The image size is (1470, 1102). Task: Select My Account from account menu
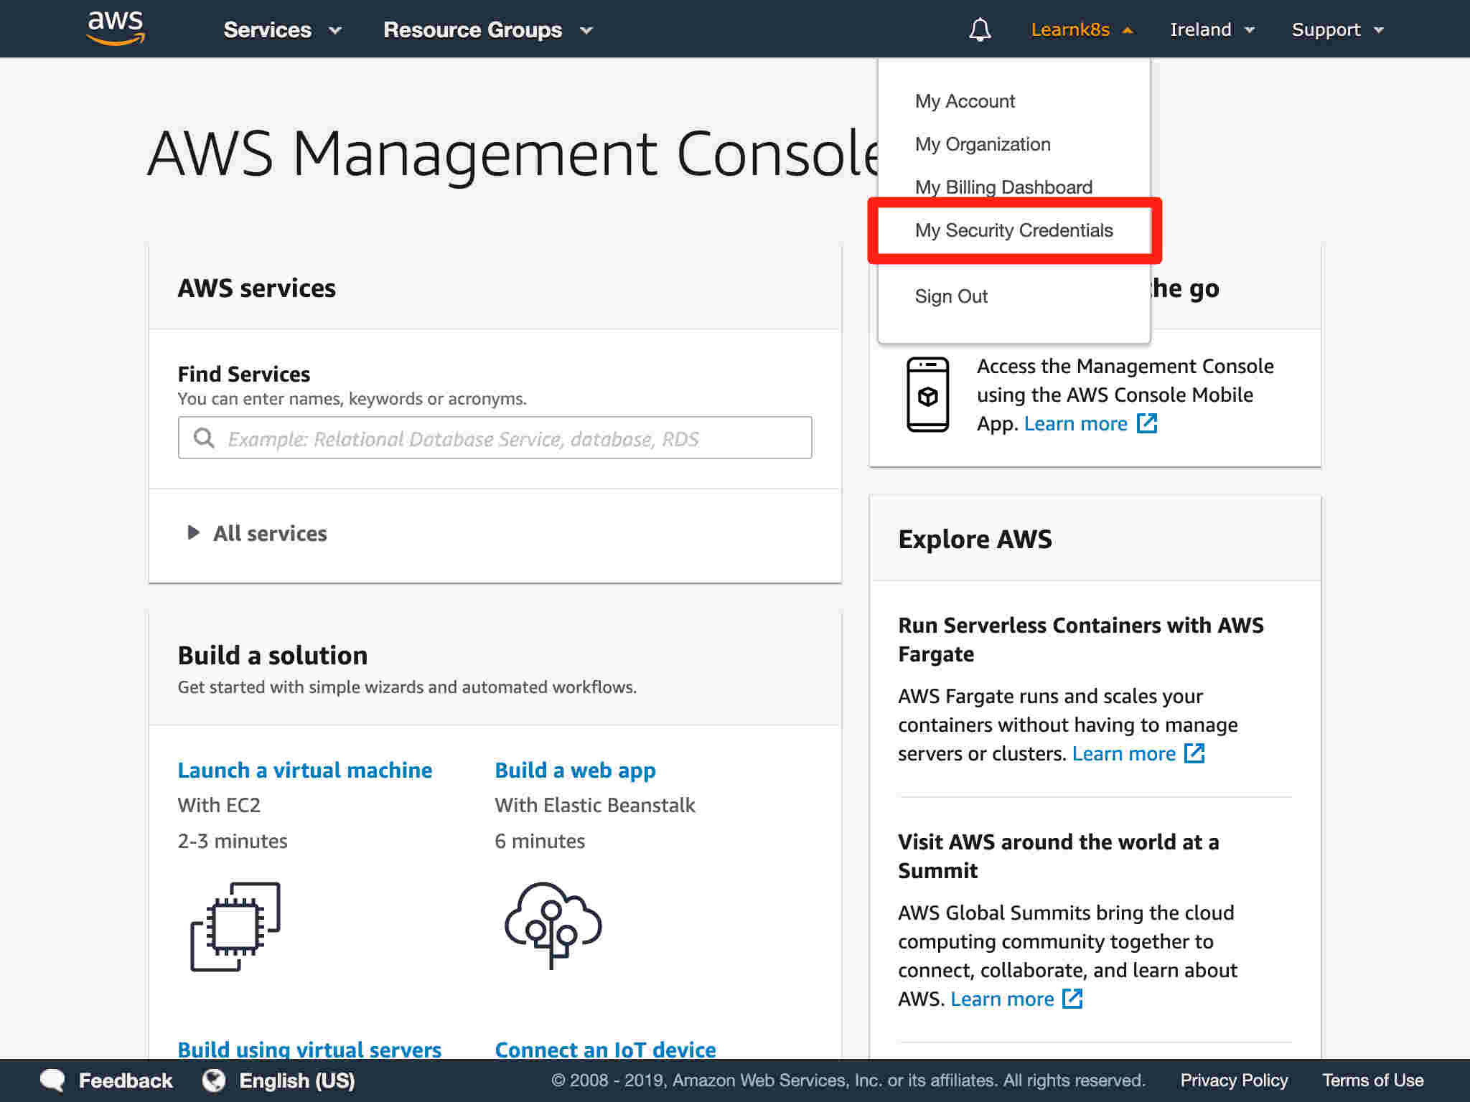pos(965,101)
